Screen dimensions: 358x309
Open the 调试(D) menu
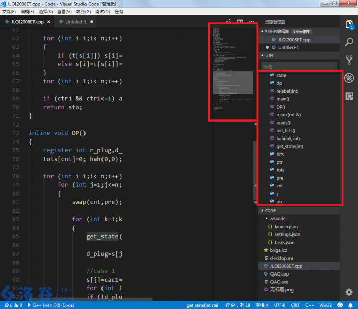103,12
